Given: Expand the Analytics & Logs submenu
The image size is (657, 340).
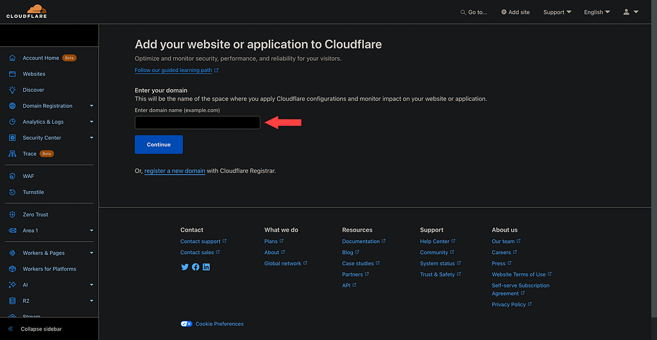Looking at the screenshot, I should (91, 122).
